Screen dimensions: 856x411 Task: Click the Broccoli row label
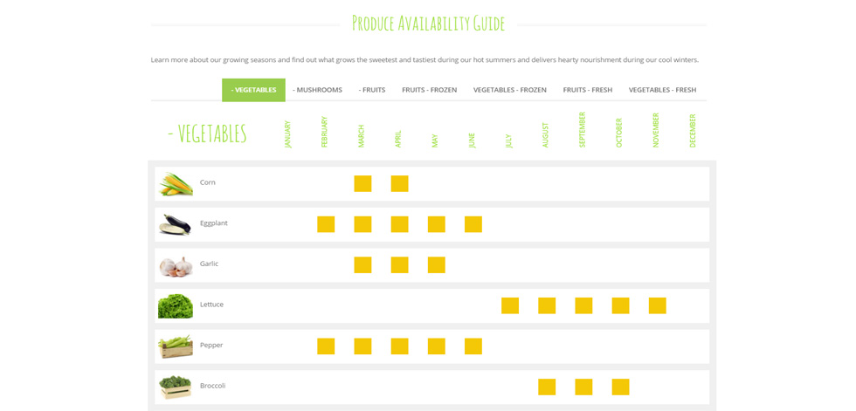pos(212,386)
